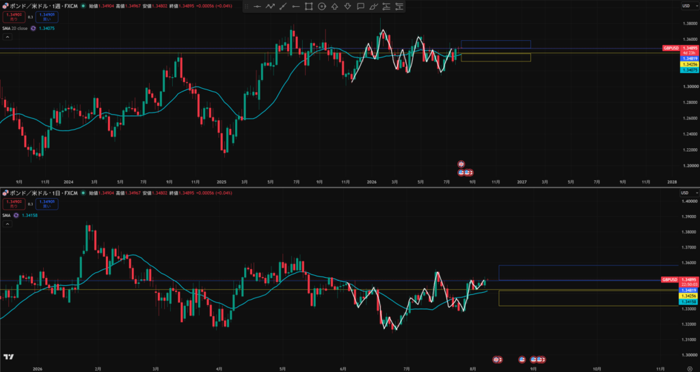Select the horizontal line drawing tool
700x372 pixels.
(x=257, y=6)
